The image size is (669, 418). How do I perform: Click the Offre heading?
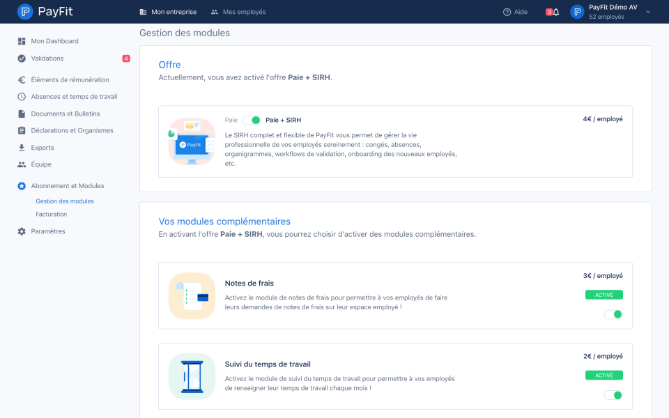pyautogui.click(x=170, y=65)
